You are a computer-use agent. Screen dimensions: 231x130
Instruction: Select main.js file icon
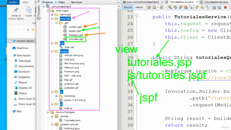(61, 108)
